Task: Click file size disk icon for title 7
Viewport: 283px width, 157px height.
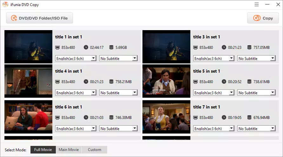Action: pos(249,117)
